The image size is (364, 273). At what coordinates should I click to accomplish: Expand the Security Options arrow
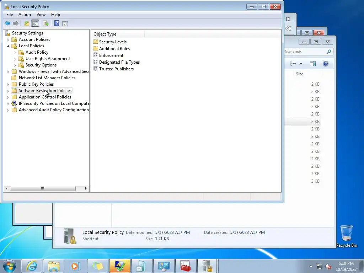tap(15, 65)
